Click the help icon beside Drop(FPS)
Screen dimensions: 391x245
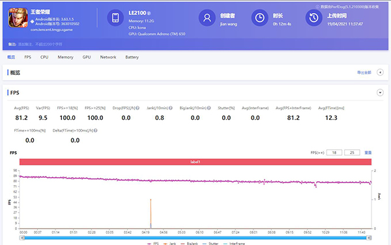[138, 108]
